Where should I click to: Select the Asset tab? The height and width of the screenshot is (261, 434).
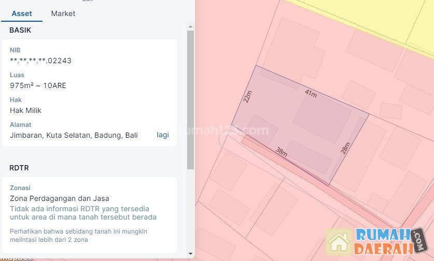pos(22,13)
